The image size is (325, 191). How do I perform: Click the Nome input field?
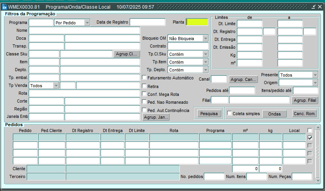tap(84, 30)
